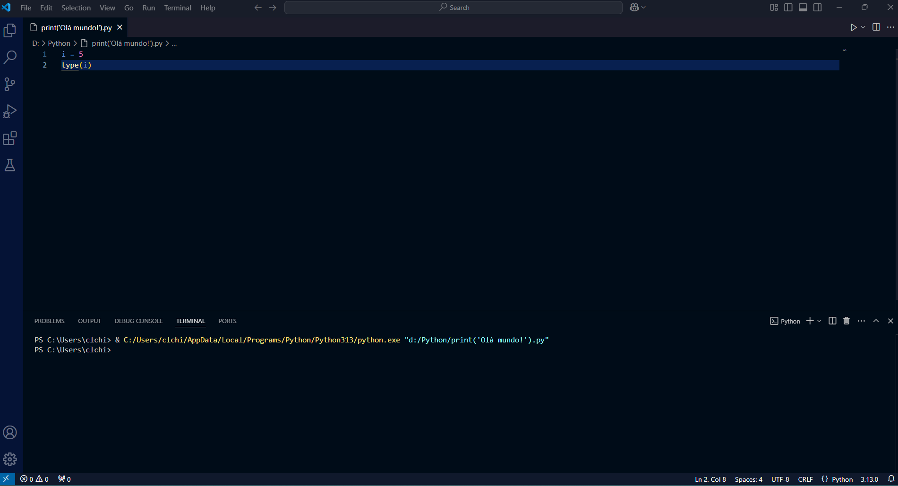Expand the Python folder breadcrumb

click(x=59, y=43)
